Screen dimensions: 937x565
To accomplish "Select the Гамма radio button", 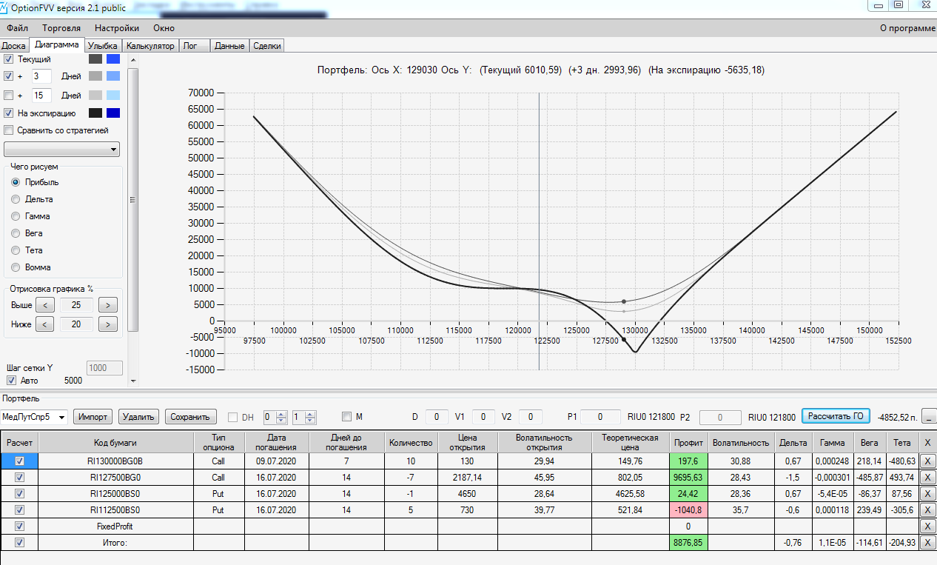I will click(16, 216).
